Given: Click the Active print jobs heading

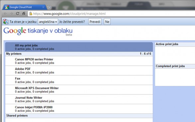Looking at the screenshot, I should click(167, 44).
